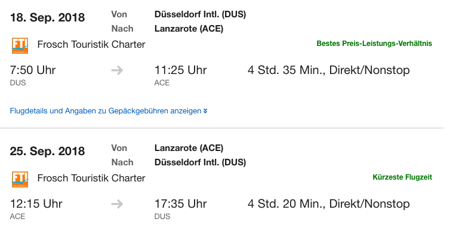Click the Bestes Preis-Leistungs-Verhältnis label
The image size is (450, 228).
pos(374,44)
